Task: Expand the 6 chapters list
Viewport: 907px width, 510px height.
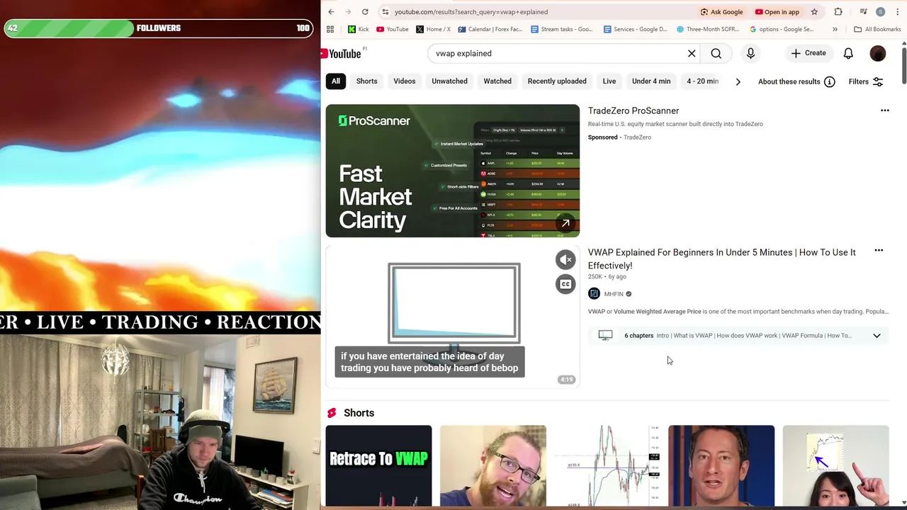Action: coord(877,336)
